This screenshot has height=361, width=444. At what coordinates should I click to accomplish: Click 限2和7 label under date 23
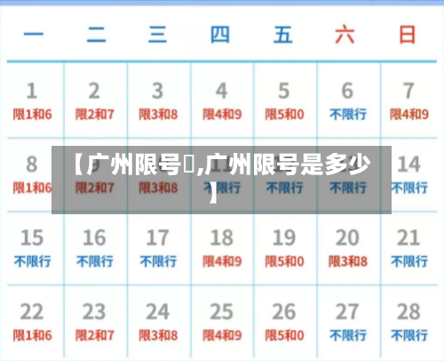(x=94, y=335)
